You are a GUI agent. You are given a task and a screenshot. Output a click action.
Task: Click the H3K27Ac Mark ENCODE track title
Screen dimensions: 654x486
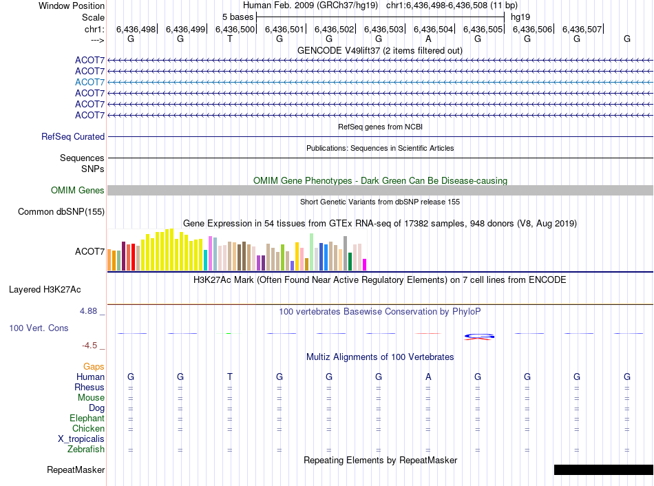tap(379, 279)
